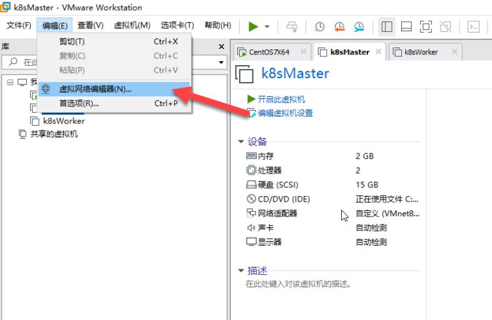The width and height of the screenshot is (492, 320).
Task: Close the CentOS7X64 tab
Action: tap(304, 51)
